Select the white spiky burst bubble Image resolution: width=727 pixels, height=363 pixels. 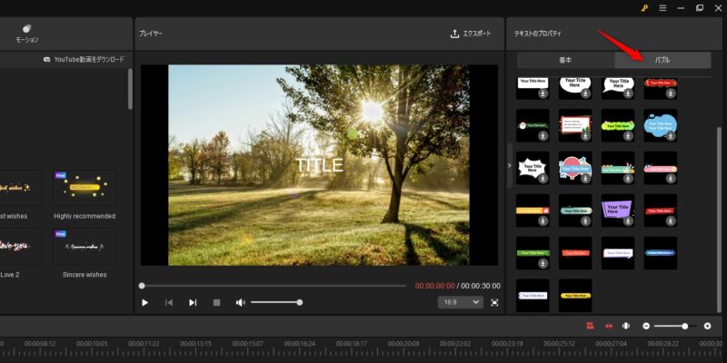[533, 168]
